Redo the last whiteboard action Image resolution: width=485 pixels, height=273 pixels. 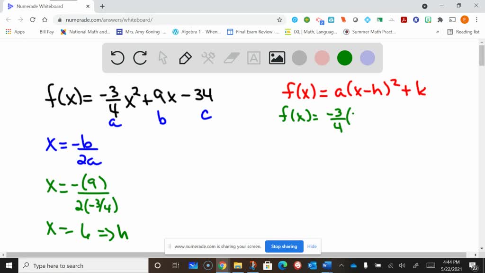pyautogui.click(x=140, y=57)
